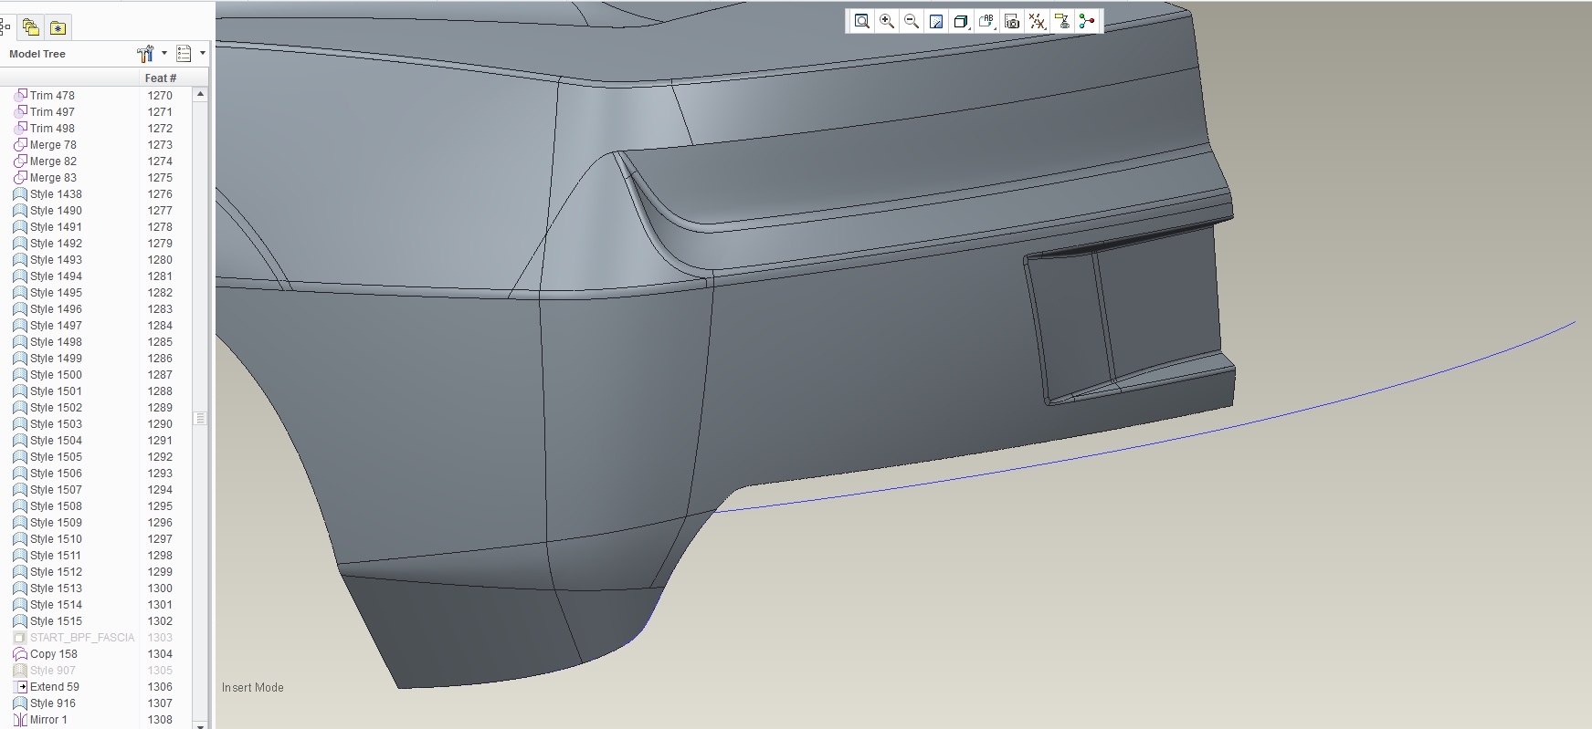Screen dimensions: 1592x729
Task: Click the Model Tree Settings hammer icon
Action: point(145,54)
